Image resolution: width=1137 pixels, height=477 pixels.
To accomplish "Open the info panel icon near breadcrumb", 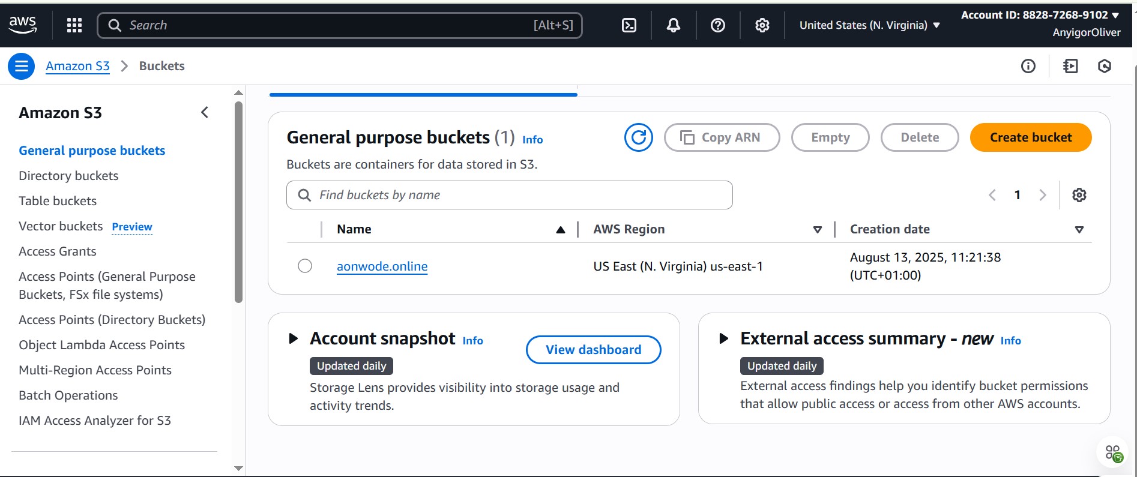I will [1028, 66].
